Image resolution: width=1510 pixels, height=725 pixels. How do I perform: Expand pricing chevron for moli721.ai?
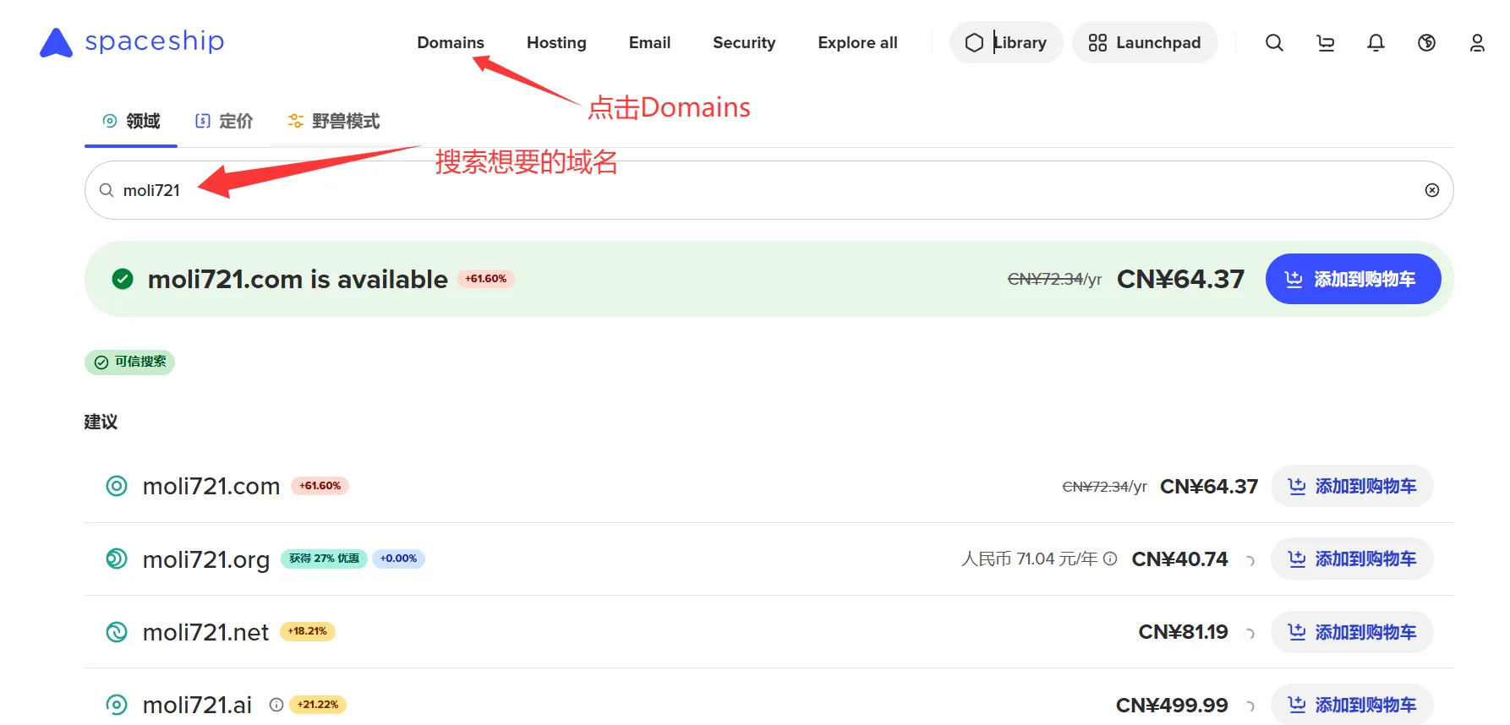point(1250,706)
